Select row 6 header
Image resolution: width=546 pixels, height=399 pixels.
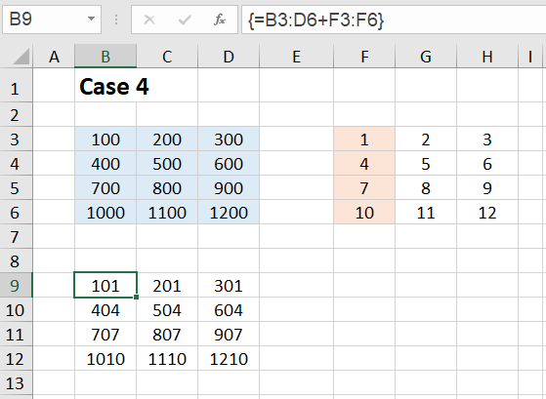pyautogui.click(x=16, y=213)
